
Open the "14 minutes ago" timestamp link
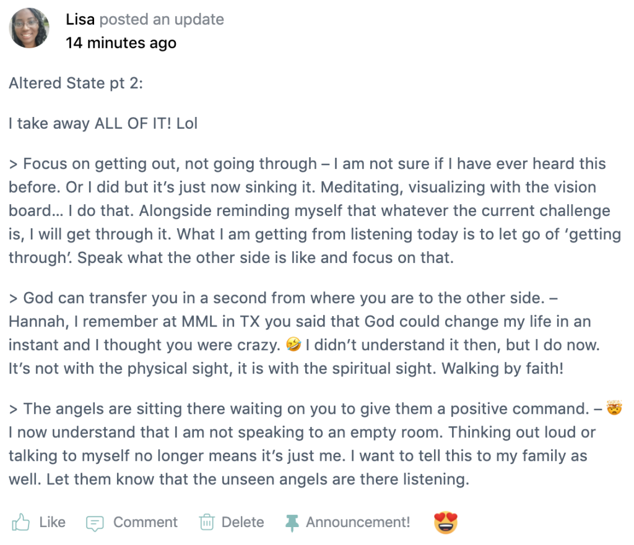121,43
